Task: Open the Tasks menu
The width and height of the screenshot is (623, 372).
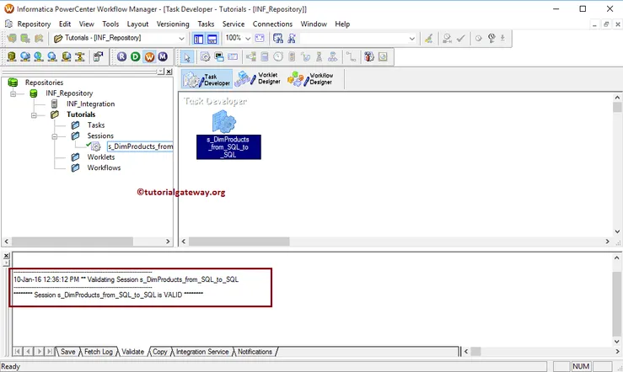Action: [206, 24]
